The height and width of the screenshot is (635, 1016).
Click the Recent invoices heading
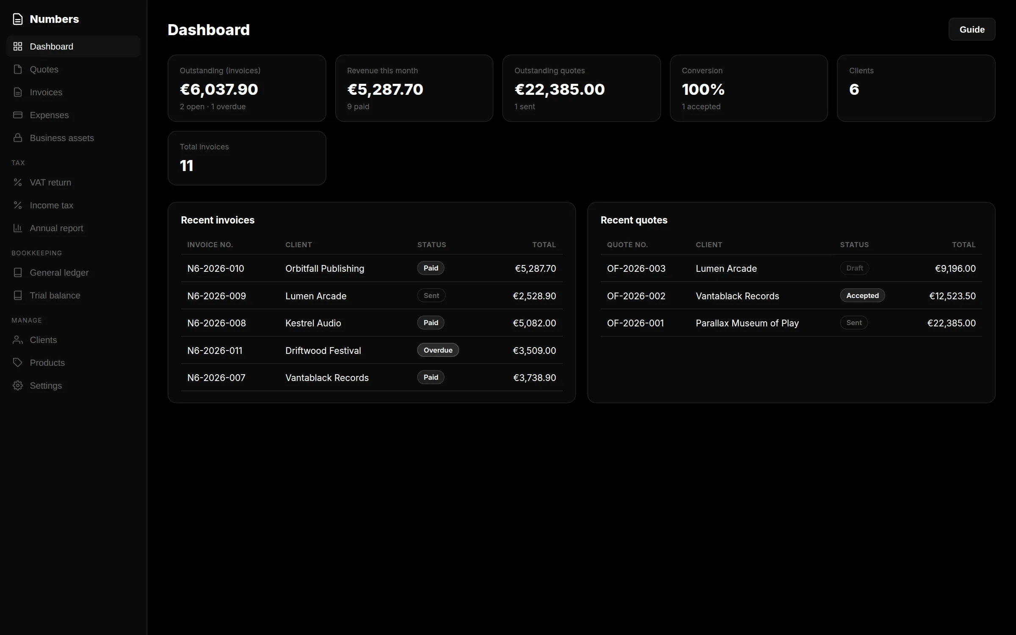pyautogui.click(x=218, y=220)
